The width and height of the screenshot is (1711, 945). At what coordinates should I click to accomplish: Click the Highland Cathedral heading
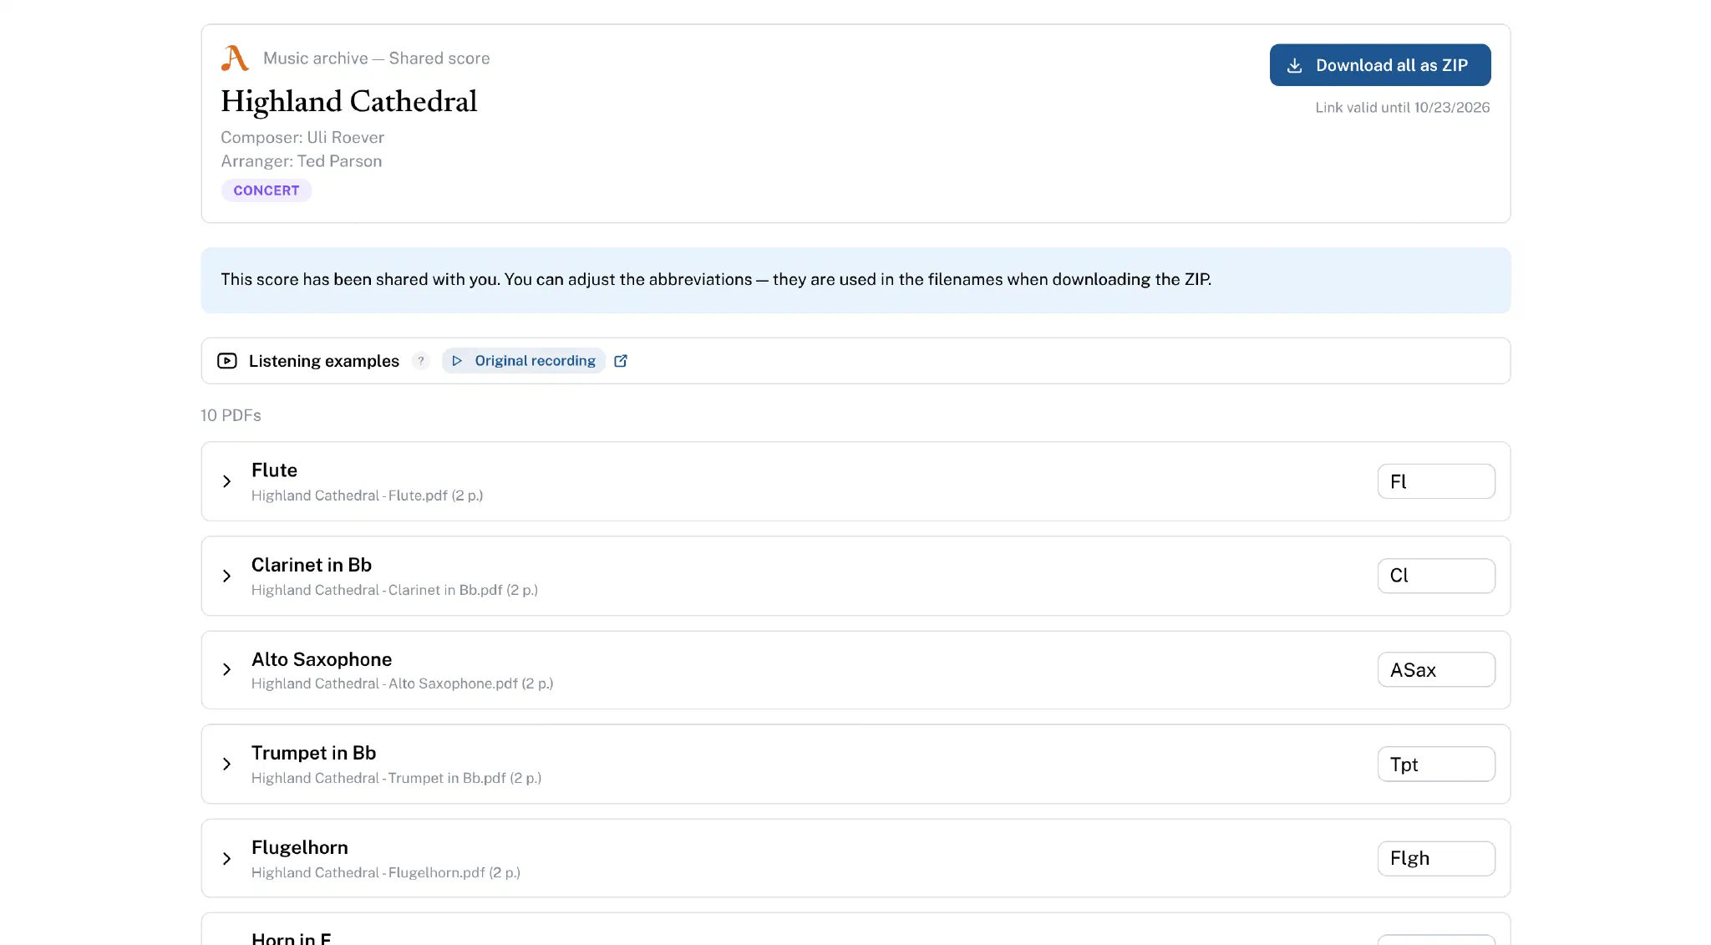click(349, 101)
